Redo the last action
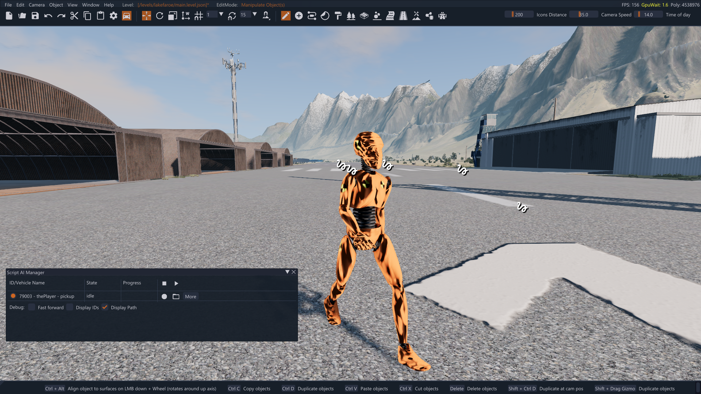 click(x=61, y=16)
